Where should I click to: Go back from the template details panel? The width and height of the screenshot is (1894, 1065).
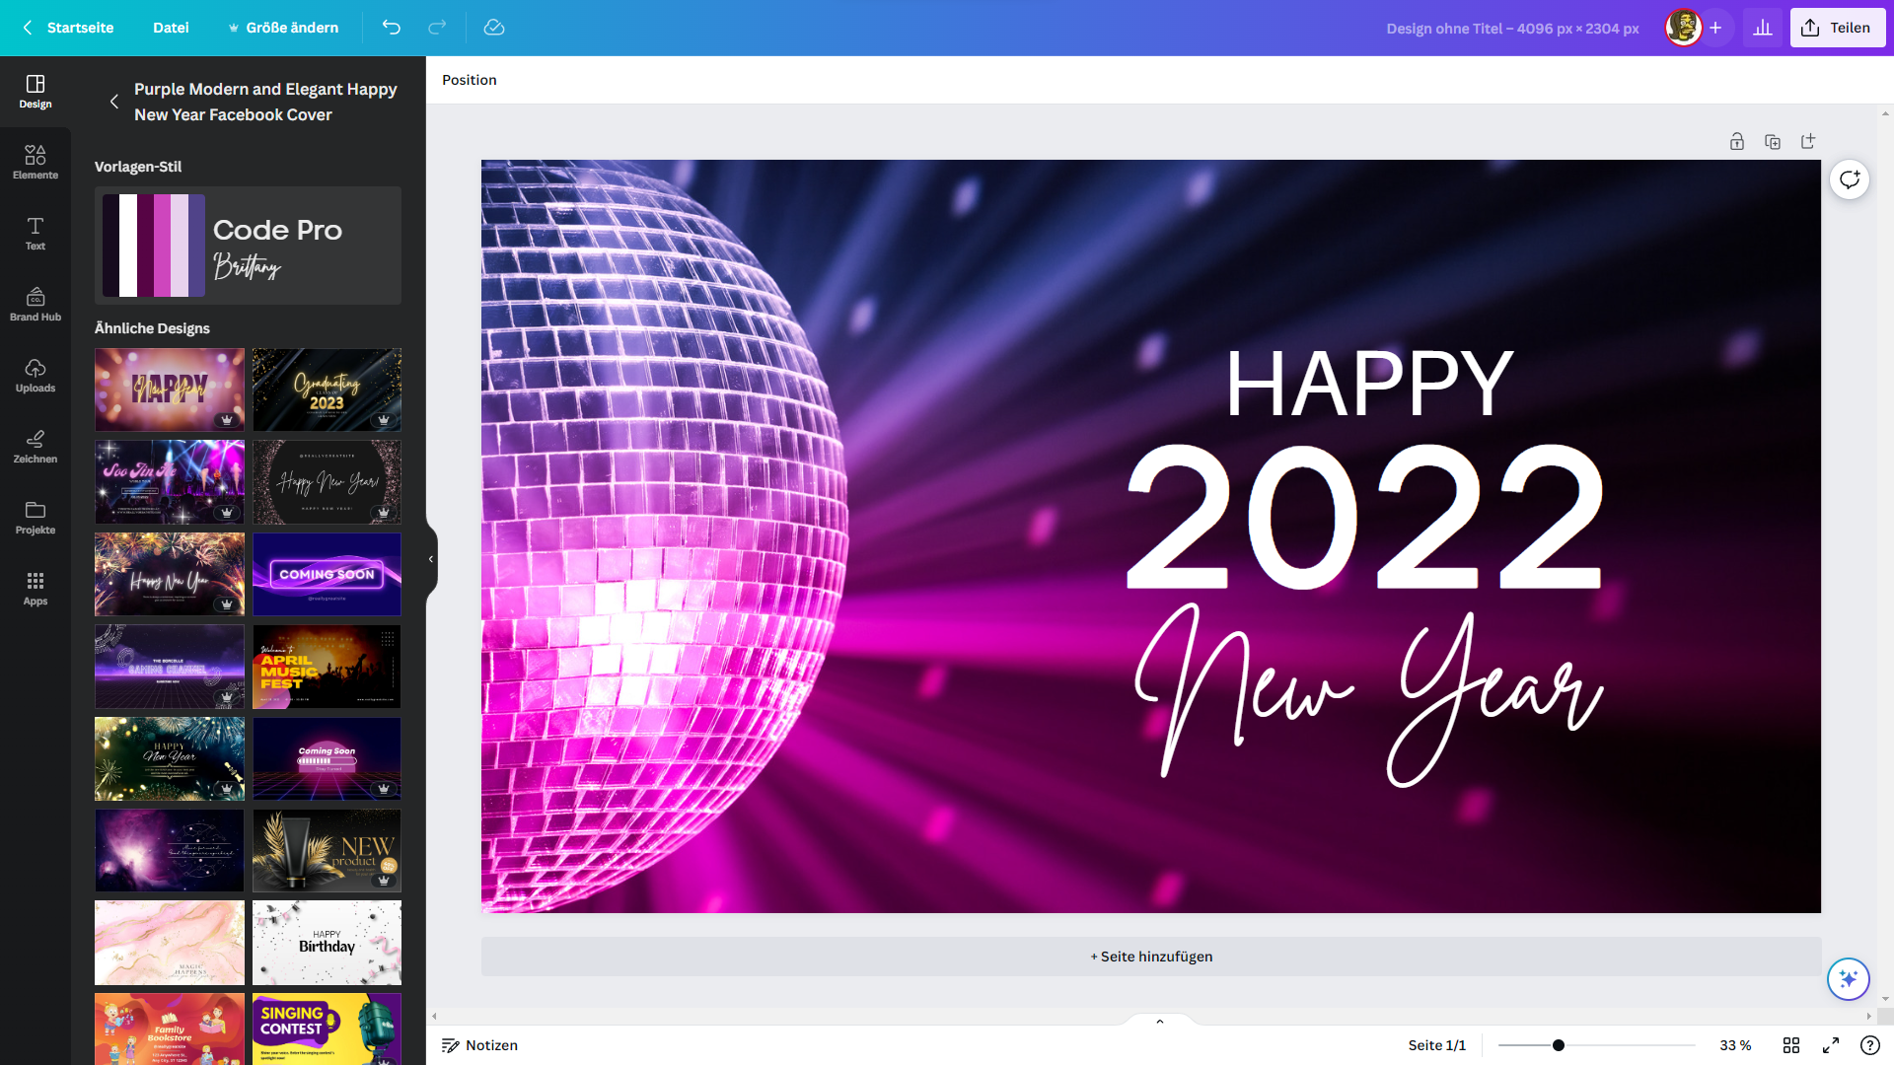point(114,102)
